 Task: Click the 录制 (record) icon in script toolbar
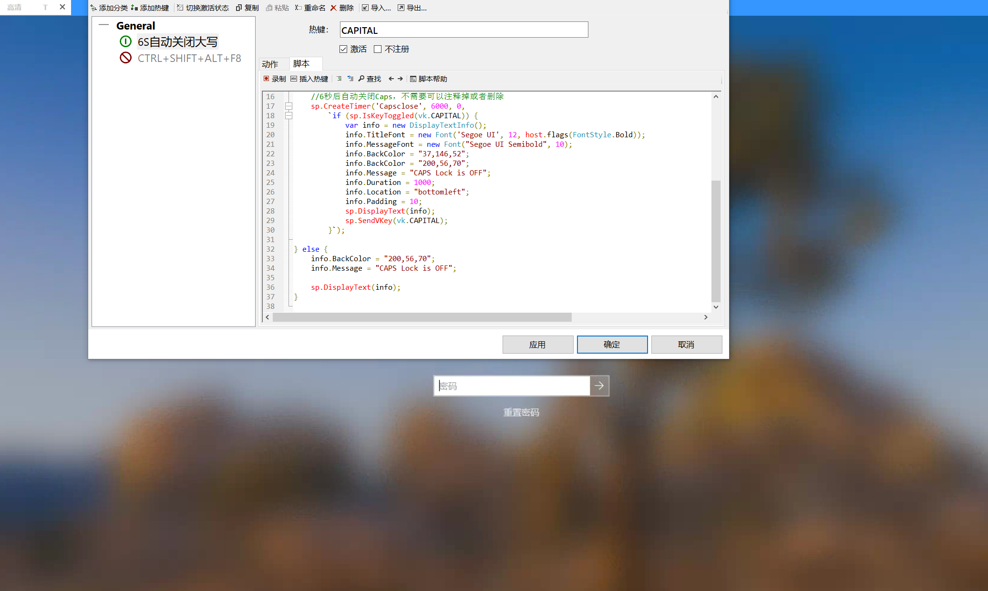coord(267,79)
